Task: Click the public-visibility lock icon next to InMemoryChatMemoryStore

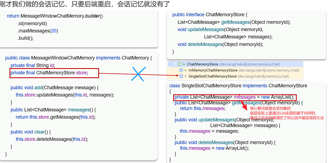Action: 185,70
